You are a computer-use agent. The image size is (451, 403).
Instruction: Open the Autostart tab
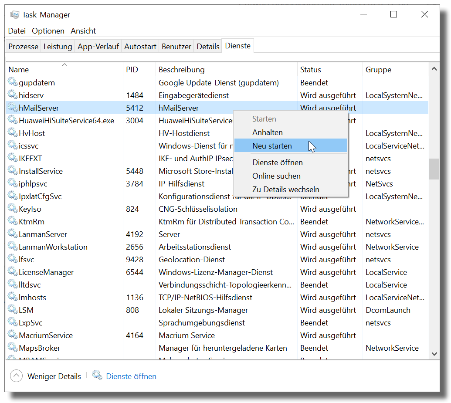click(140, 47)
